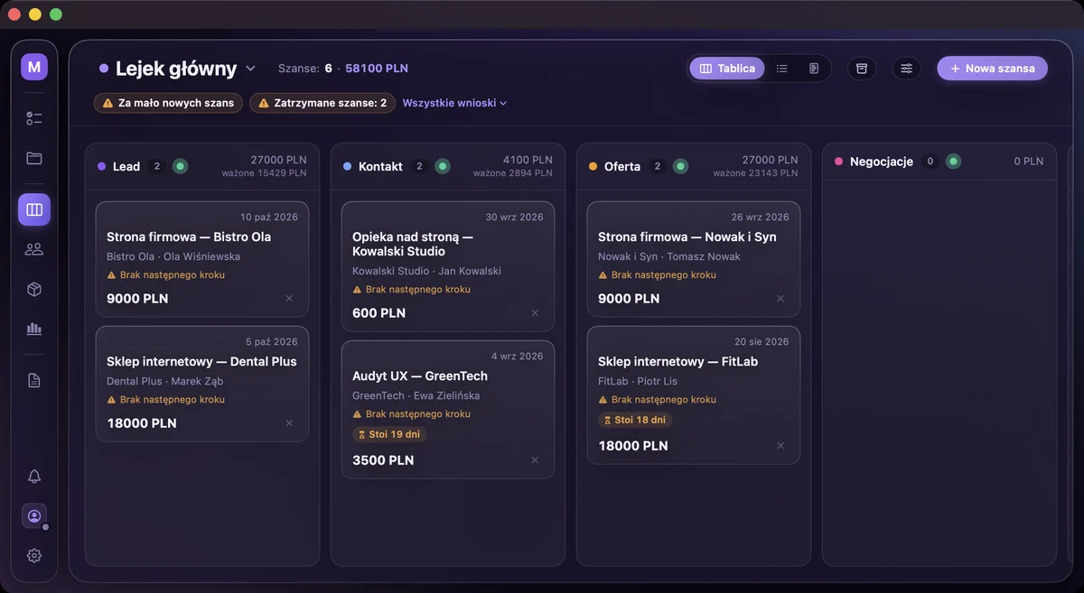Image resolution: width=1084 pixels, height=593 pixels.
Task: Click 'Nowak i Syn · Tomasz Nowak' text
Action: [669, 257]
